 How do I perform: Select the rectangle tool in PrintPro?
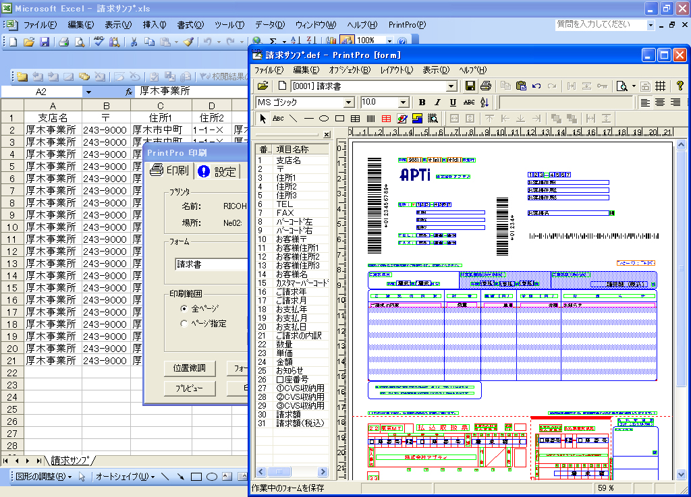coord(339,119)
